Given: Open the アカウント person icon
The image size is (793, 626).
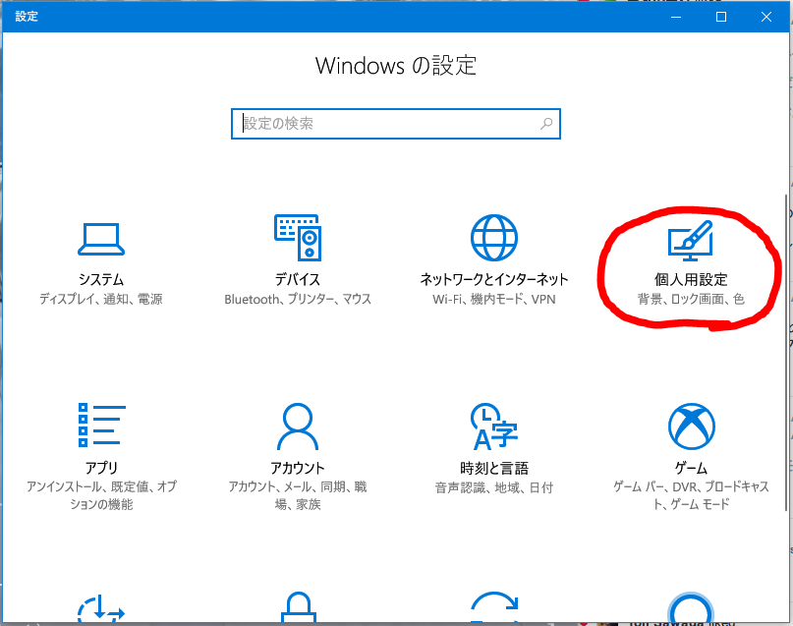Looking at the screenshot, I should pos(298,427).
